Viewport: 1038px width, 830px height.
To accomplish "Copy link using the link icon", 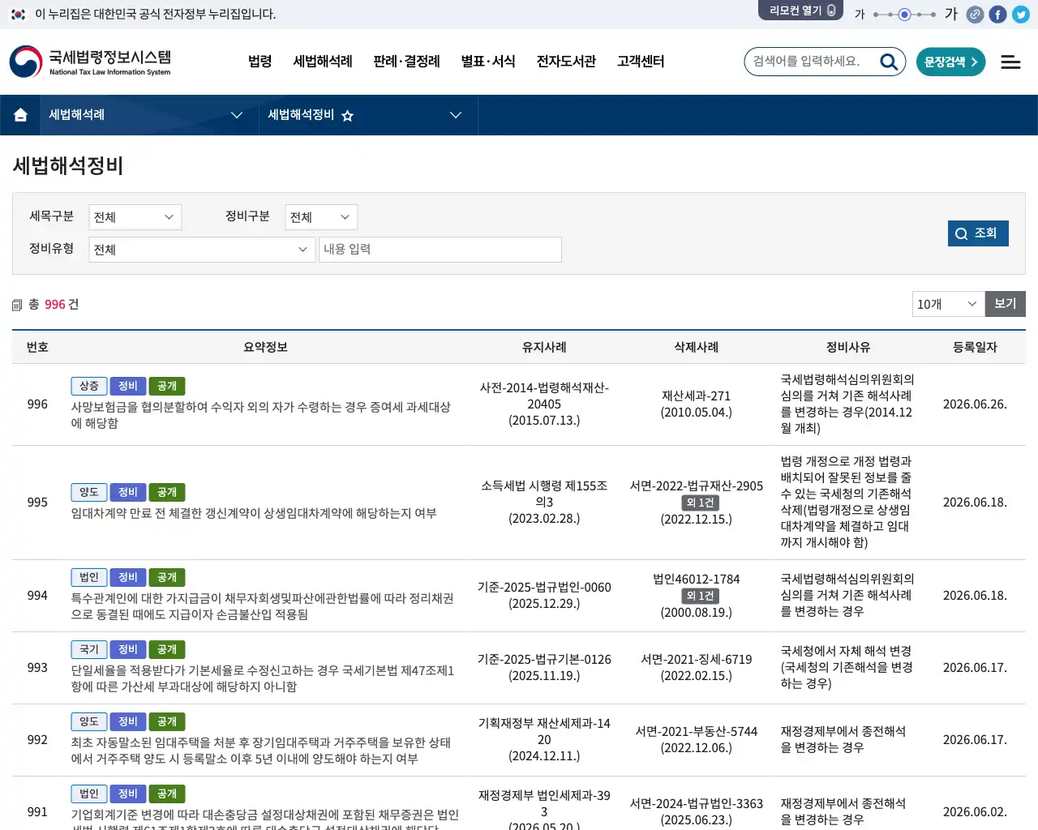I will click(976, 14).
